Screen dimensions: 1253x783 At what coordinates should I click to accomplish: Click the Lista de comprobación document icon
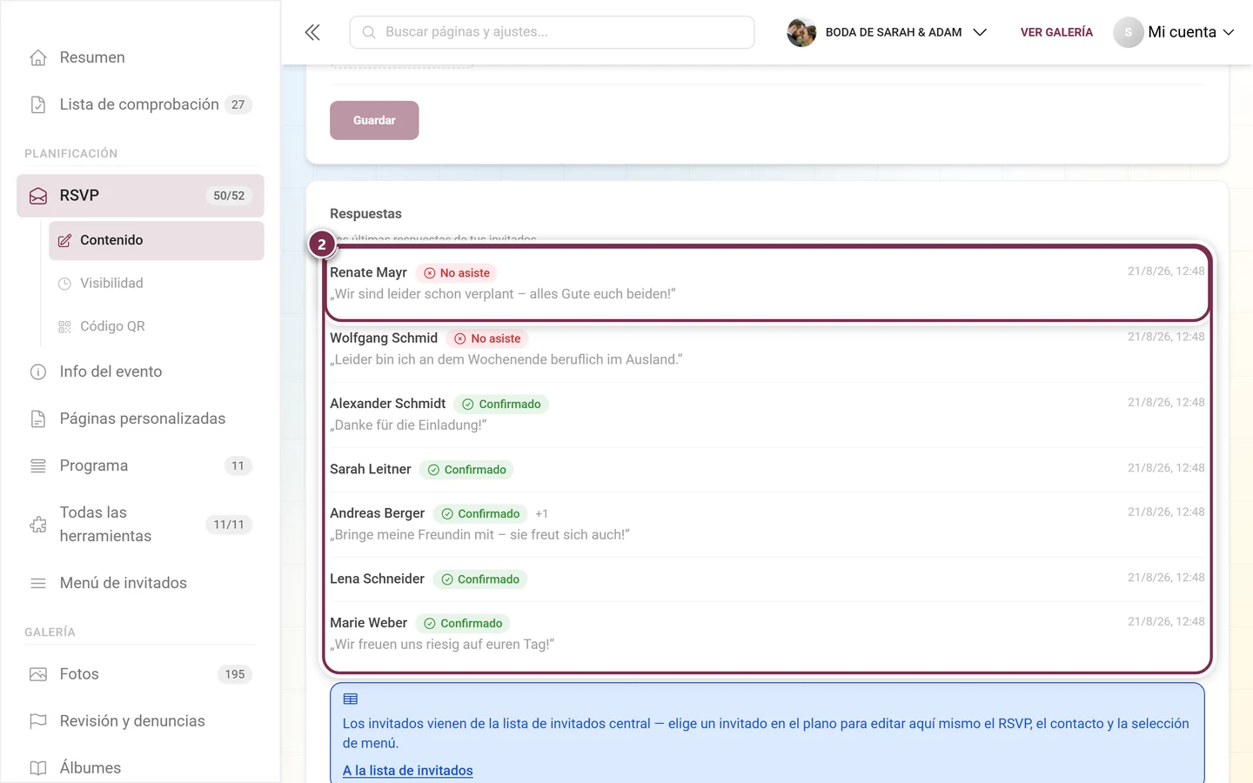pyautogui.click(x=38, y=104)
